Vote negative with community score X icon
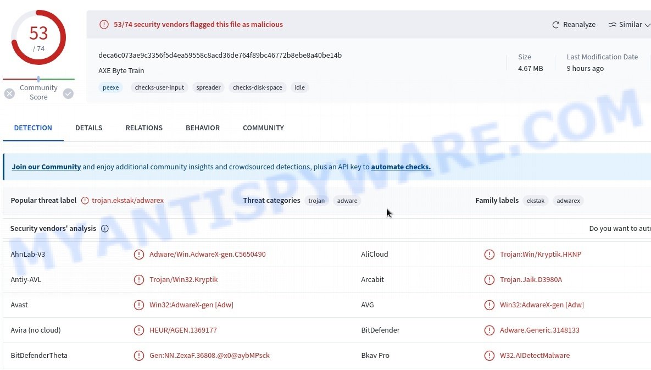Screen dimensions: 651x370 [9, 94]
